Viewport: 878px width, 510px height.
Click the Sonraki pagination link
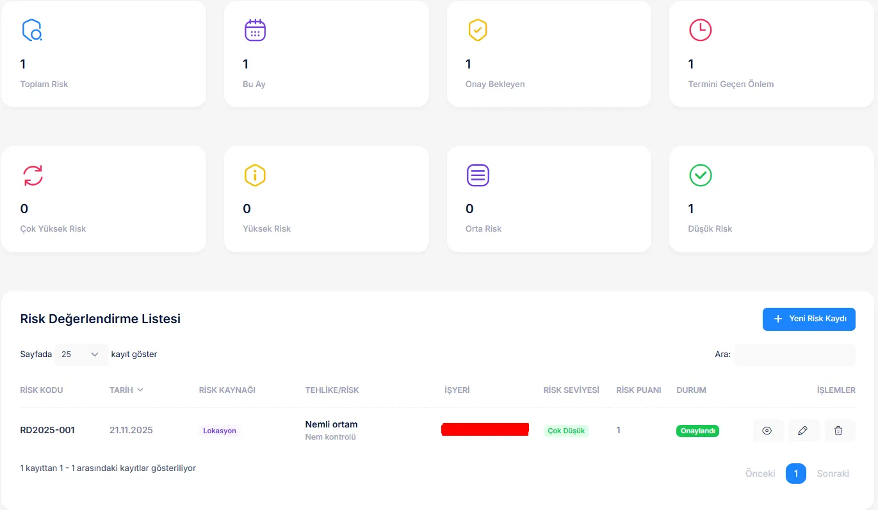coord(833,474)
